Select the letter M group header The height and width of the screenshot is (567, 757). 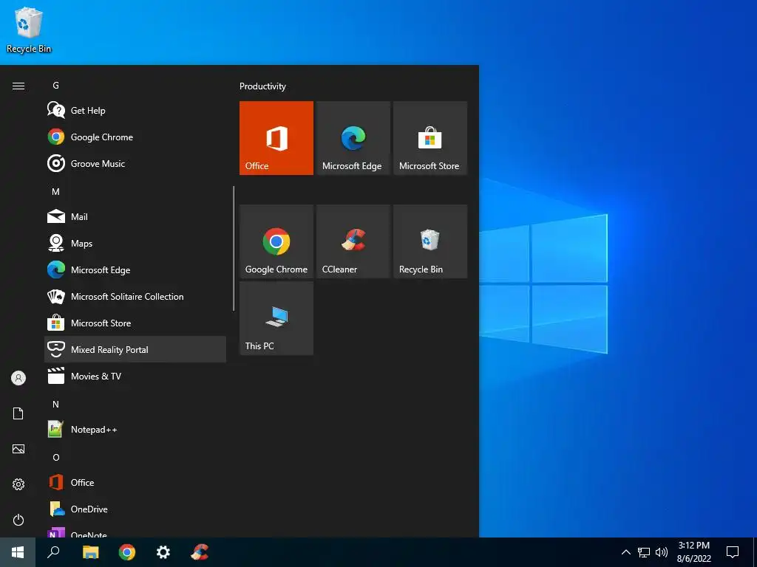coord(55,191)
